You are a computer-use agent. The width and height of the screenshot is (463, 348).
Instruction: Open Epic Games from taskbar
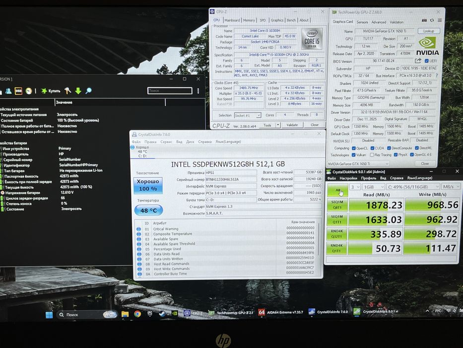150,313
